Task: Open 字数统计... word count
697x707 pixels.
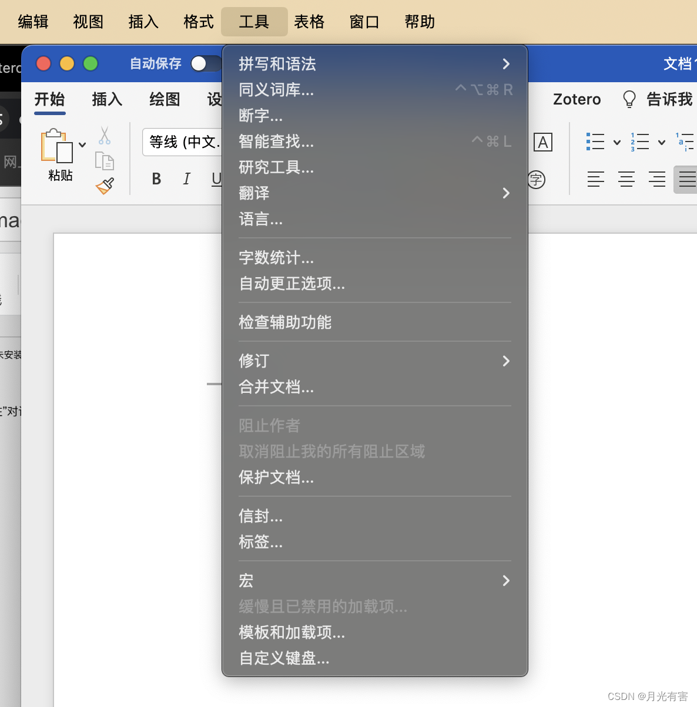Action: 375,258
